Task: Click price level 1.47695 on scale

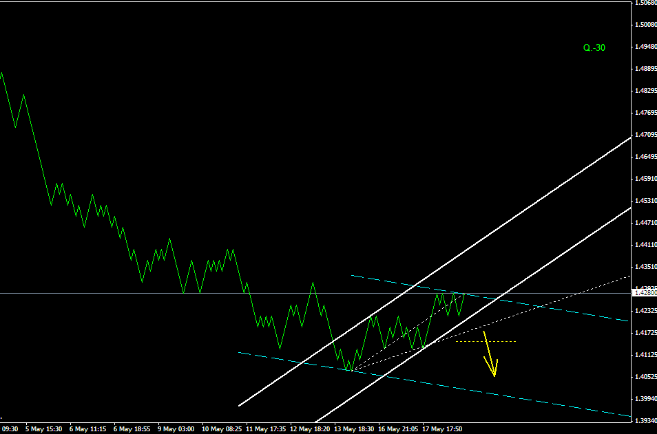Action: [x=646, y=113]
